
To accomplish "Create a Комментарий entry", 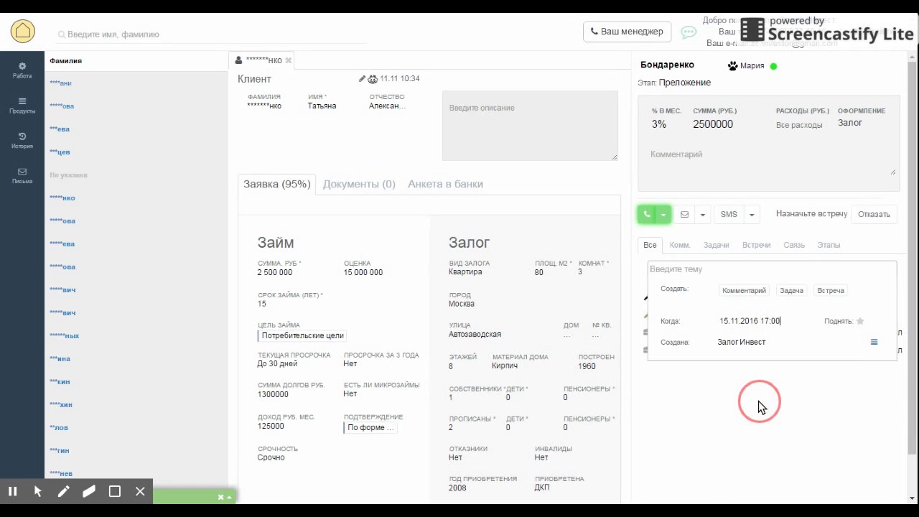I will pos(744,291).
